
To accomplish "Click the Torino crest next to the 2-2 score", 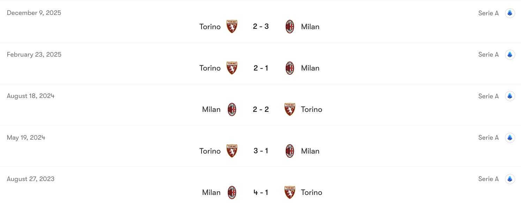I will coord(289,109).
